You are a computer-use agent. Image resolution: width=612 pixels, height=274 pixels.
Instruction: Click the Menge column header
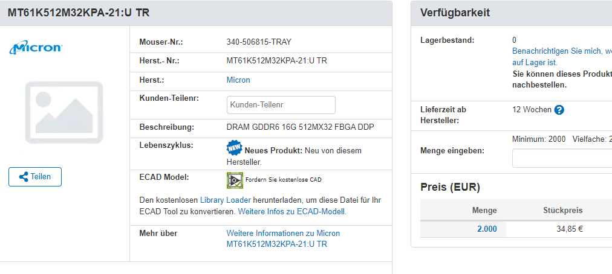[484, 211]
